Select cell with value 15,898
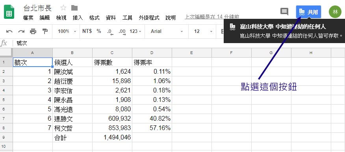The width and height of the screenshot is (345, 152). 112,81
